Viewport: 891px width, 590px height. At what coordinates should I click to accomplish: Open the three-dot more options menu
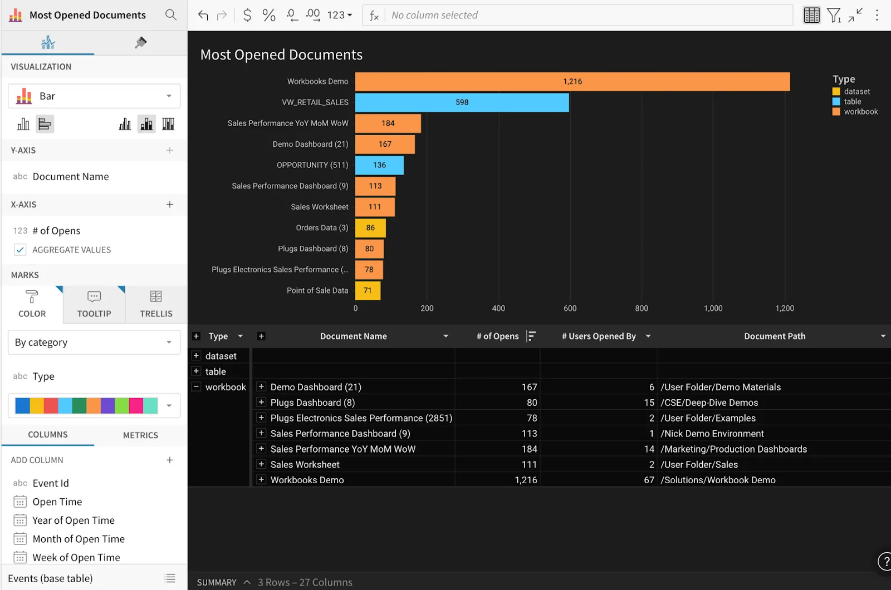point(877,15)
